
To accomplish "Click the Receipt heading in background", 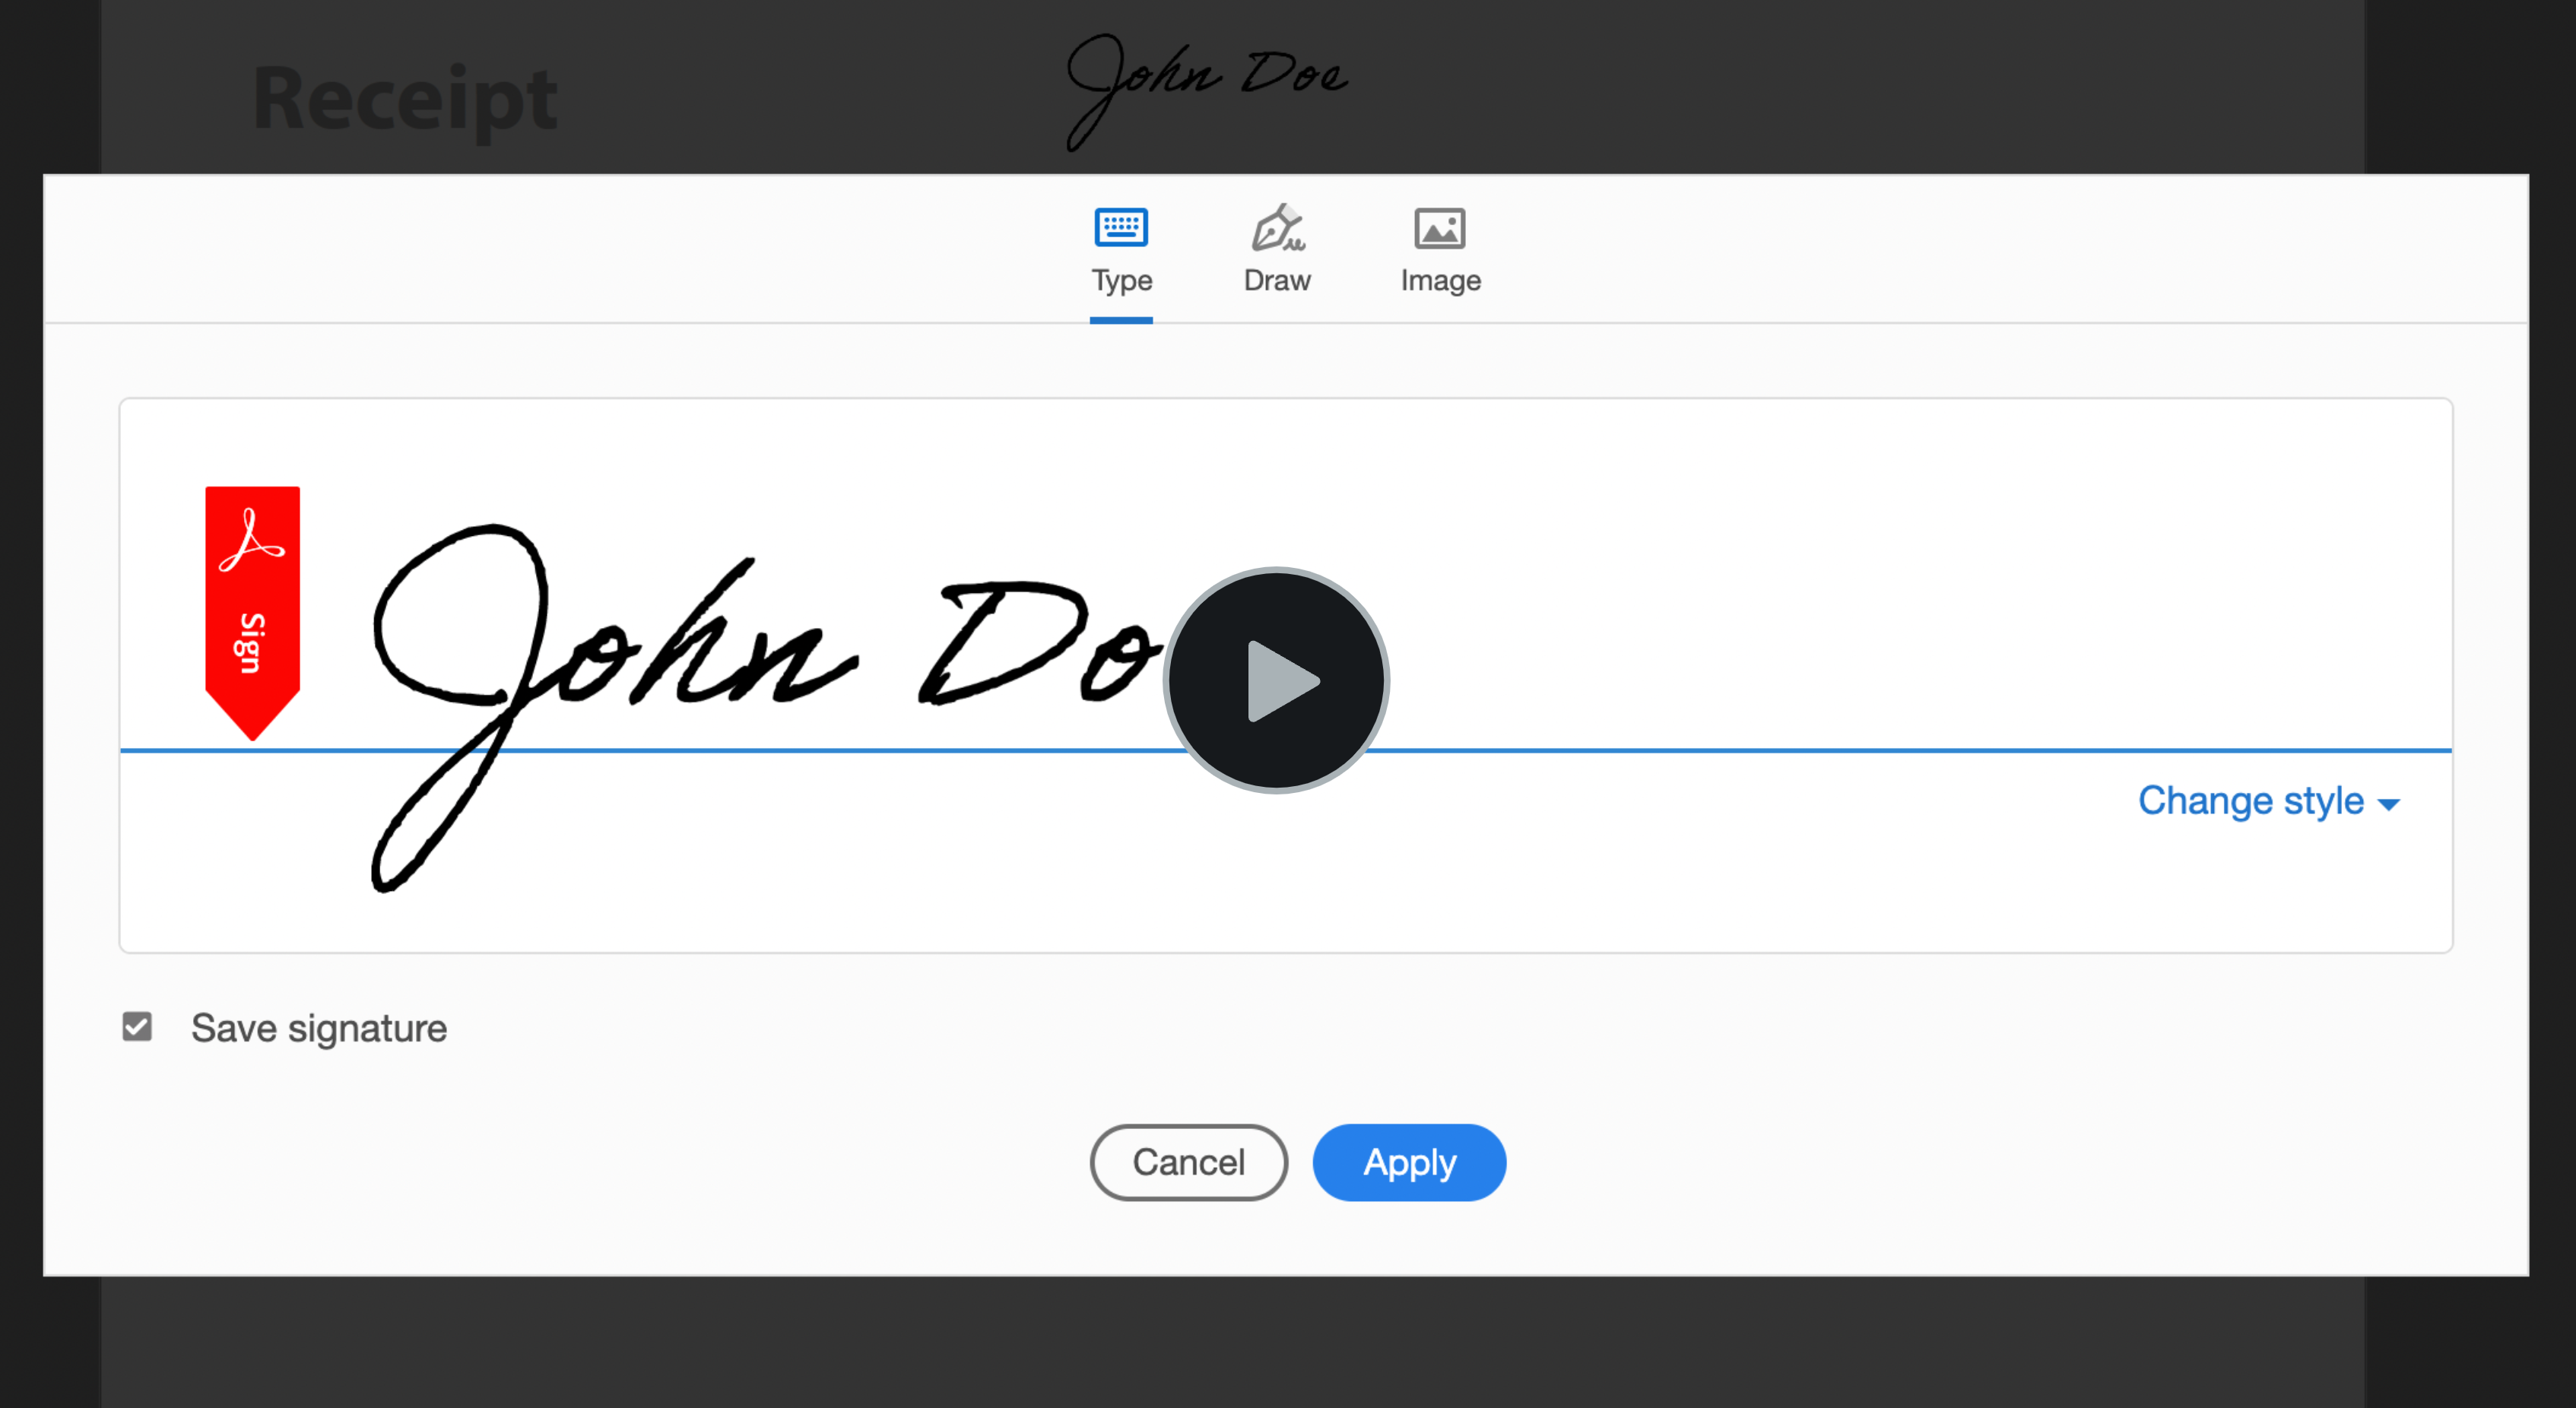I will [405, 98].
